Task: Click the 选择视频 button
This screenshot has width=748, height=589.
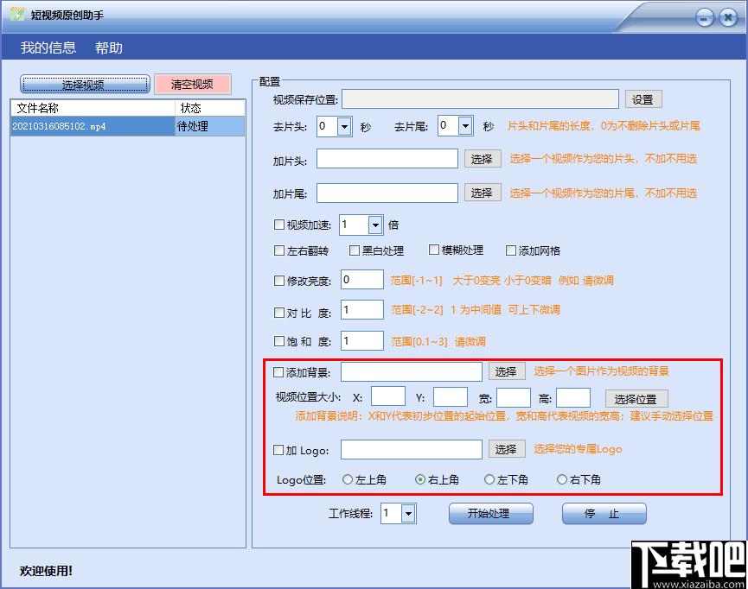Action: point(85,85)
